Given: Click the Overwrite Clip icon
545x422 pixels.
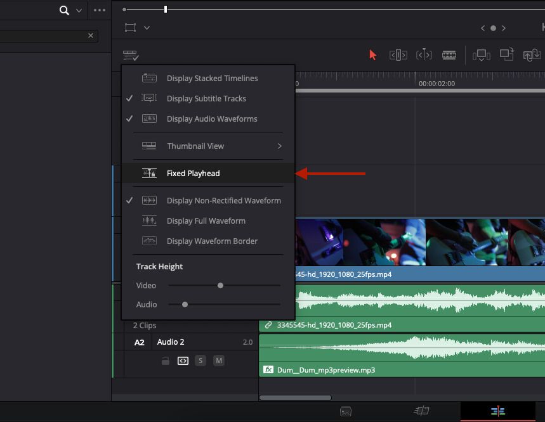Looking at the screenshot, I should tap(506, 55).
